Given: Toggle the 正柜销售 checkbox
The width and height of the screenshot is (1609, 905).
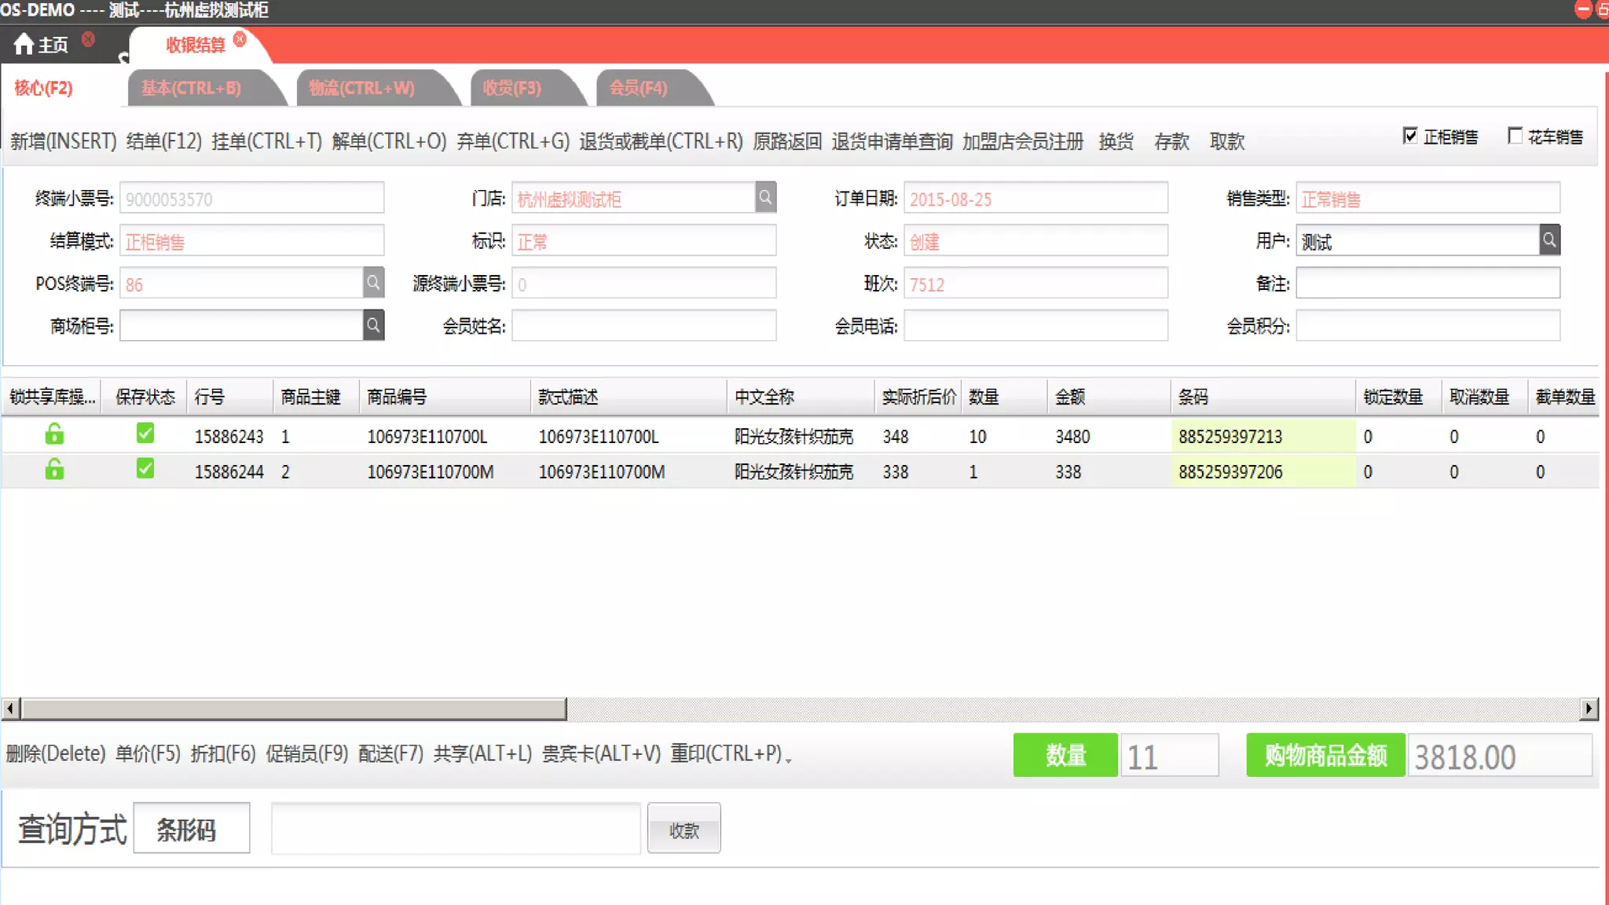Looking at the screenshot, I should [1410, 136].
